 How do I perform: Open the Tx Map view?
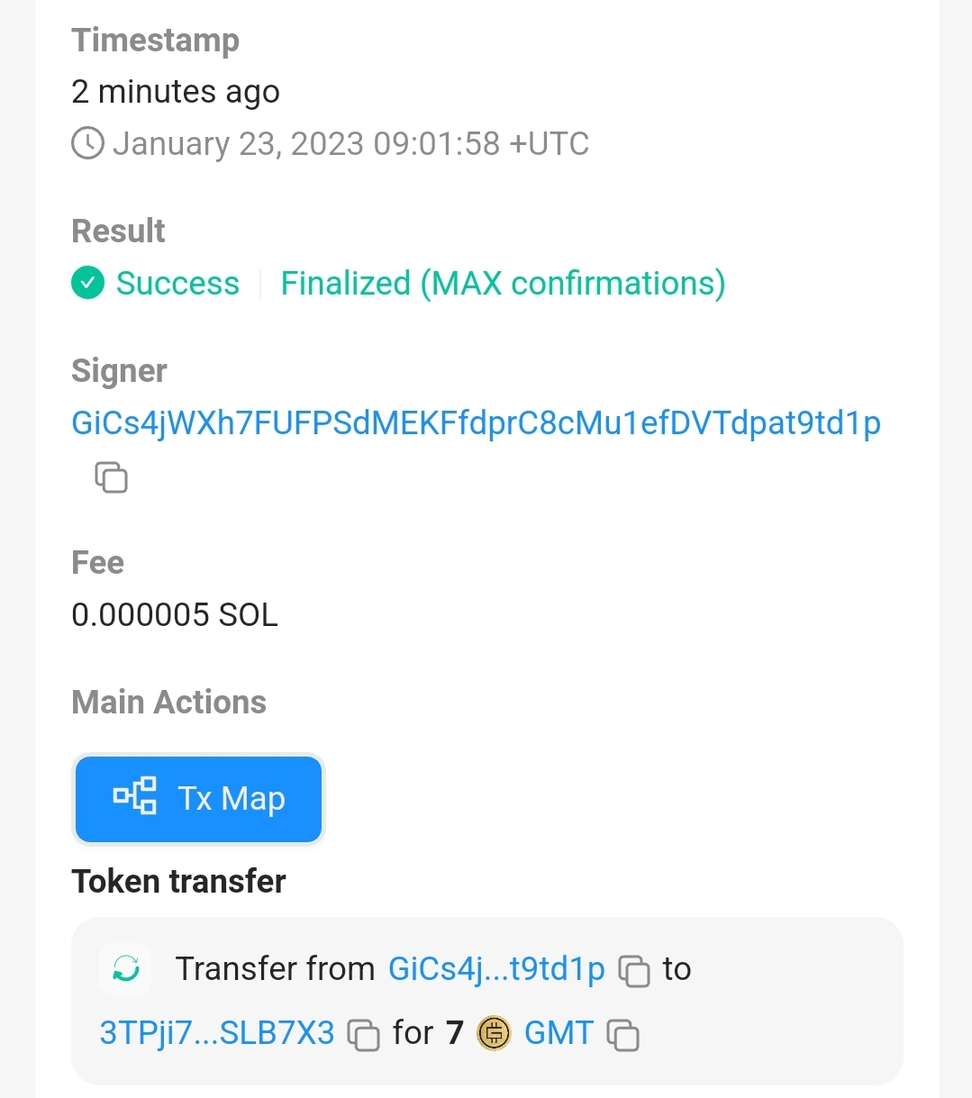198,799
